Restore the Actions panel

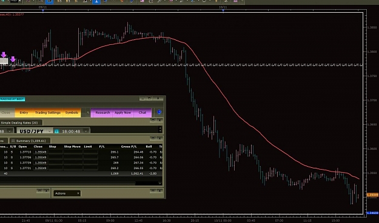[153, 191]
